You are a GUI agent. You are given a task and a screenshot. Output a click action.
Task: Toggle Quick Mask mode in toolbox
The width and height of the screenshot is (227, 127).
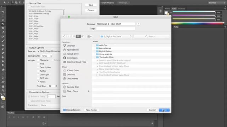point(3,103)
